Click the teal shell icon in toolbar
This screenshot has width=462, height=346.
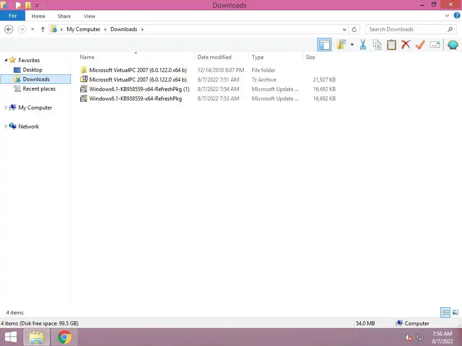(453, 45)
